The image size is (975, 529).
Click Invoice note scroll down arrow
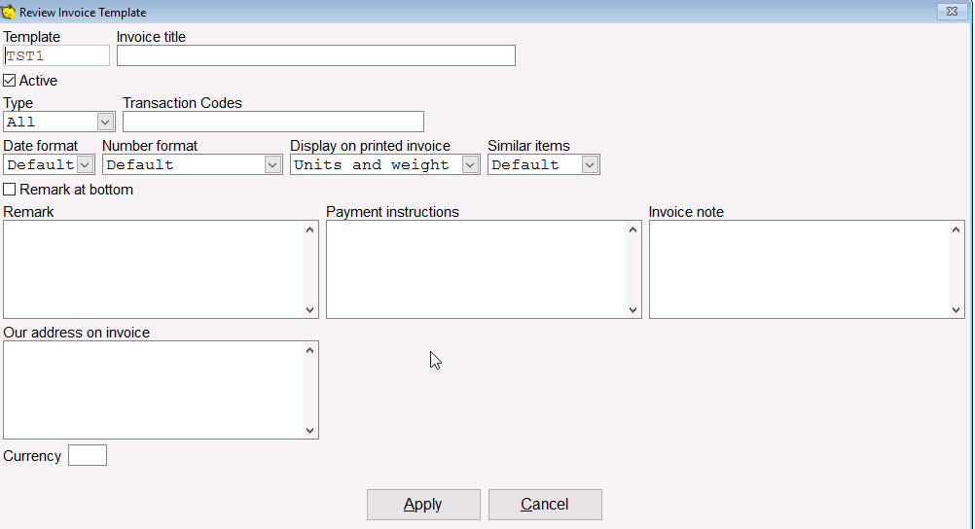(957, 309)
